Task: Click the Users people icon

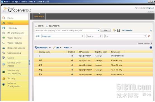Action: coord(4,23)
